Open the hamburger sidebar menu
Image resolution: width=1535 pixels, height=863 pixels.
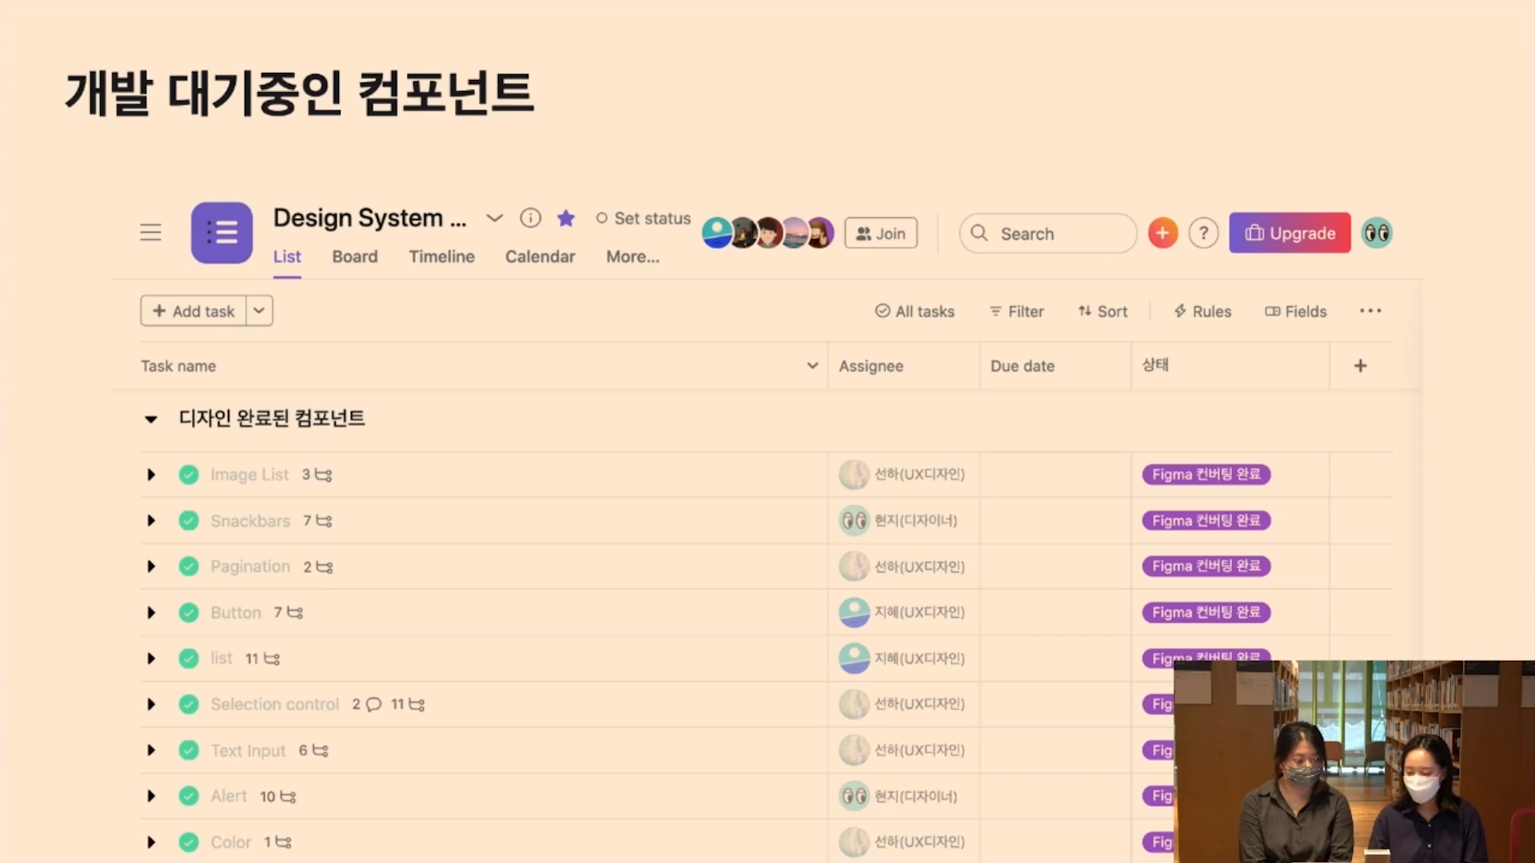[150, 233]
